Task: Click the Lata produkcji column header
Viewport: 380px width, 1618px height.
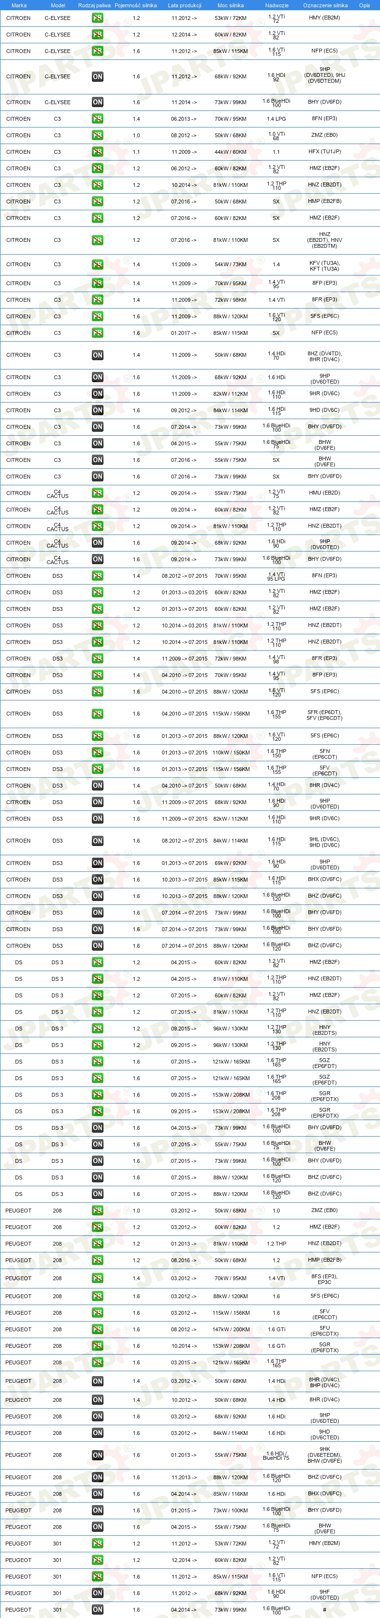Action: click(x=184, y=5)
